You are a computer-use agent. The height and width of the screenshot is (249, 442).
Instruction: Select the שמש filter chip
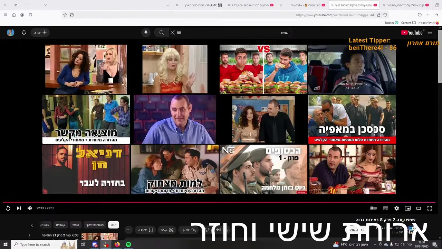point(76,225)
